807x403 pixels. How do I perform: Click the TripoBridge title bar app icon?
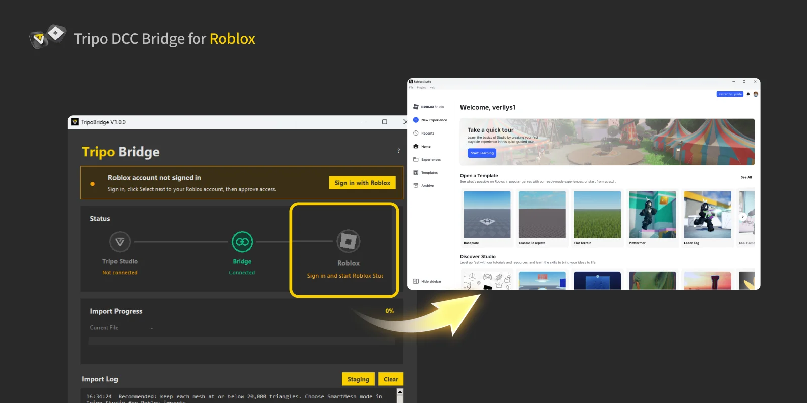click(75, 122)
